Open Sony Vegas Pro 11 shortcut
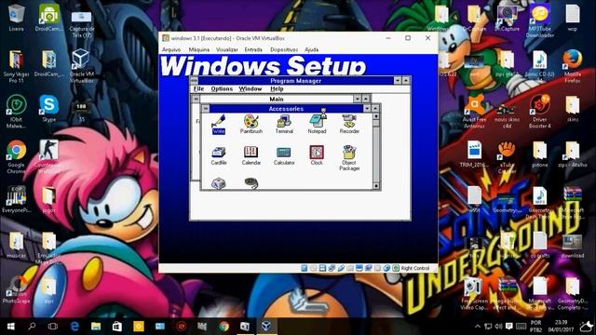 coord(16,65)
